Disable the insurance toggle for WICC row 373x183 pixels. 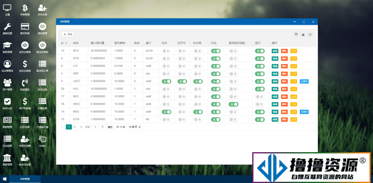(x=234, y=104)
